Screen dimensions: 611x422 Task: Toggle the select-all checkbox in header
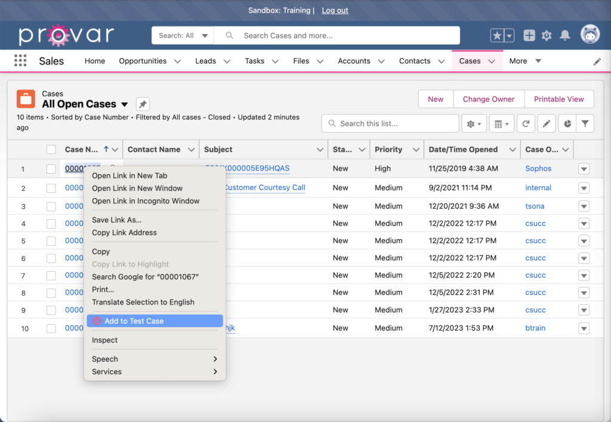coord(51,149)
